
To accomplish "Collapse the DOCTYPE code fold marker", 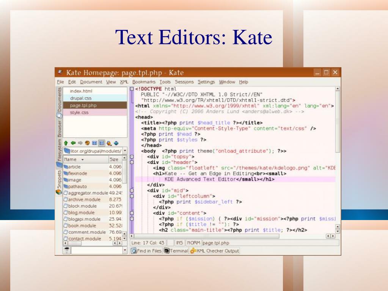I will [x=132, y=89].
